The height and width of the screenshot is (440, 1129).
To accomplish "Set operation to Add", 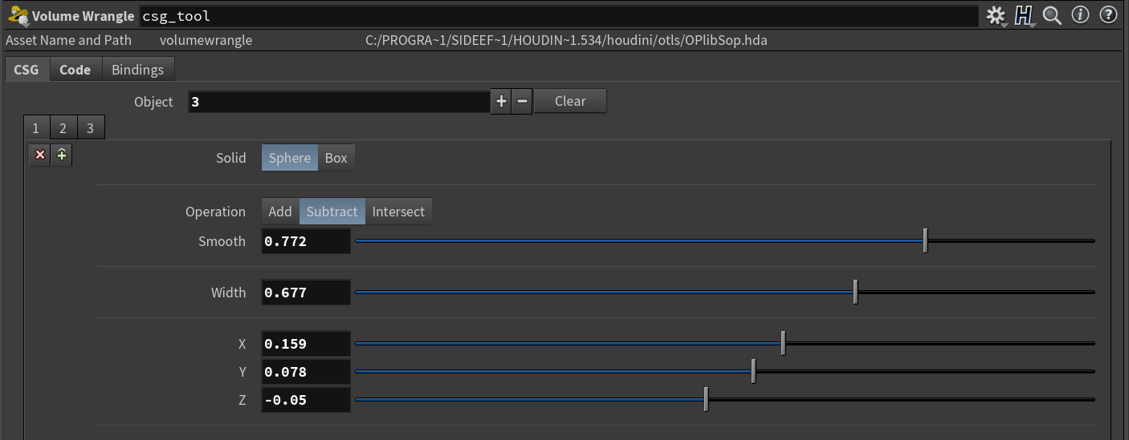I will click(x=279, y=212).
